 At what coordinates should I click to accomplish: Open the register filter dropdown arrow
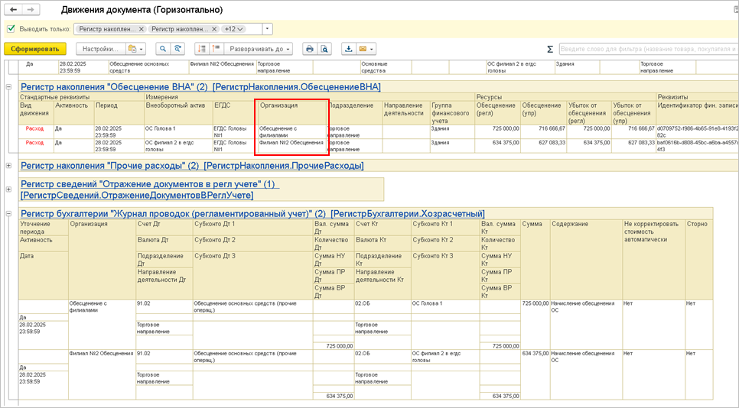pos(267,29)
